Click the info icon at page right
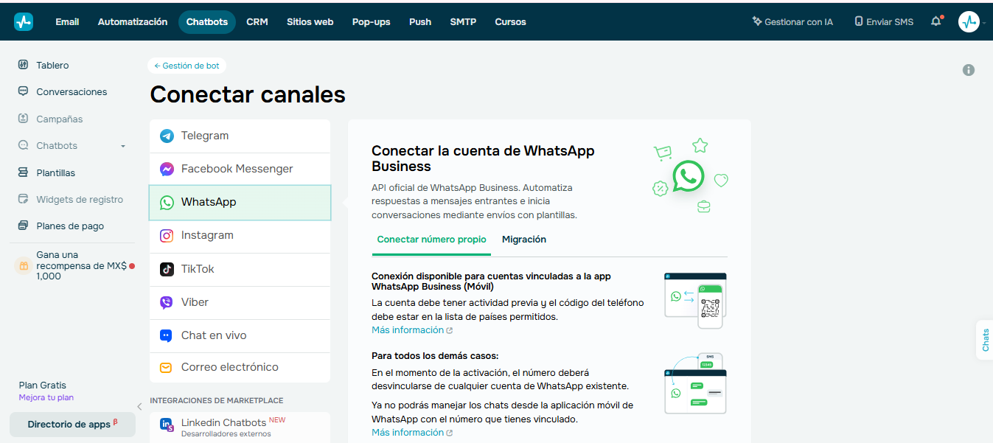The image size is (993, 443). pyautogui.click(x=969, y=70)
